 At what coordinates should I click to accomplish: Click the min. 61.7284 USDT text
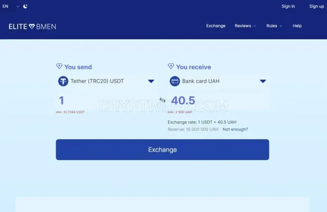tap(71, 112)
